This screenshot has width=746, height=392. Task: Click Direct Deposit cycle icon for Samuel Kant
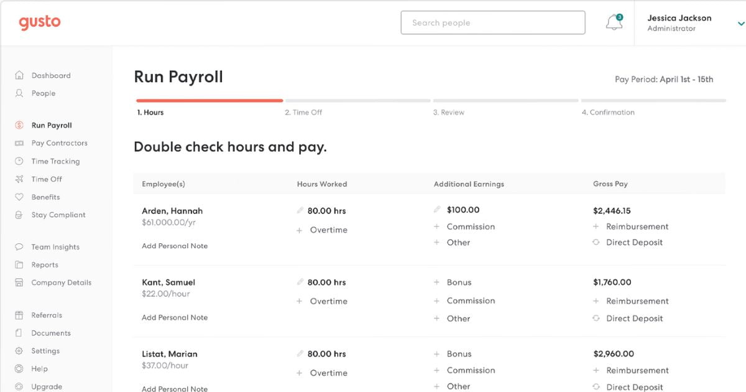click(x=596, y=318)
